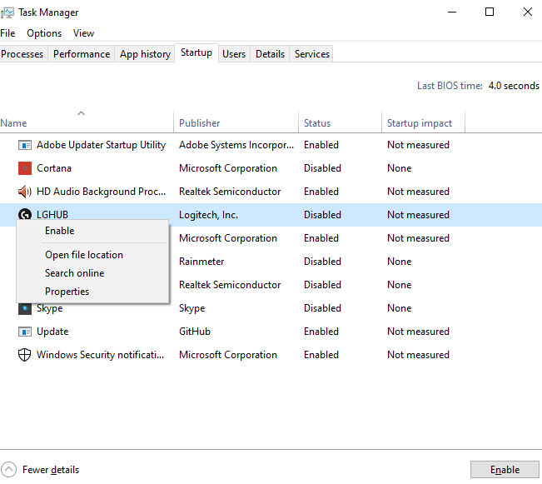
Task: Switch to the Processes tab
Action: click(22, 54)
